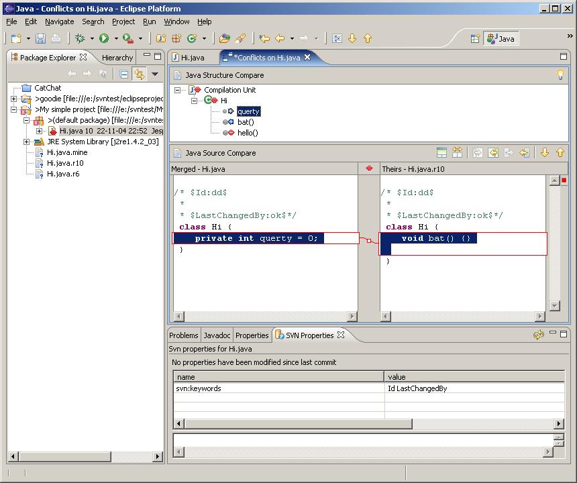
Task: Click the Search flashlight icon
Action: (x=240, y=38)
